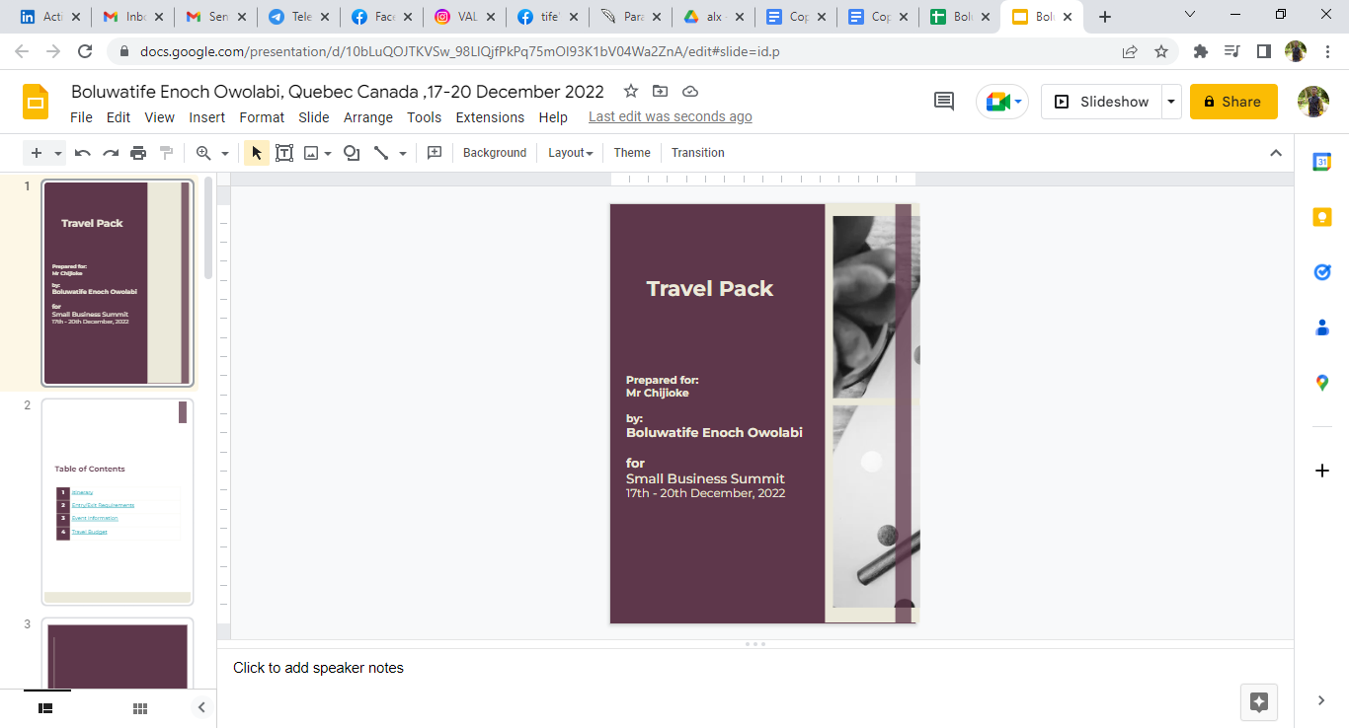This screenshot has width=1349, height=728.
Task: Collapse the filmstrip panel arrow
Action: [x=201, y=707]
